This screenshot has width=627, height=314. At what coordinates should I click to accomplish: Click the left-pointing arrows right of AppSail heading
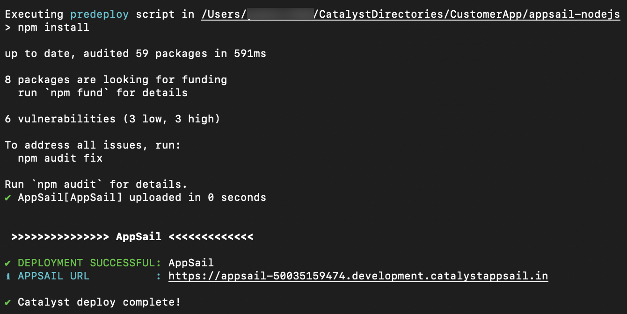[x=211, y=237]
